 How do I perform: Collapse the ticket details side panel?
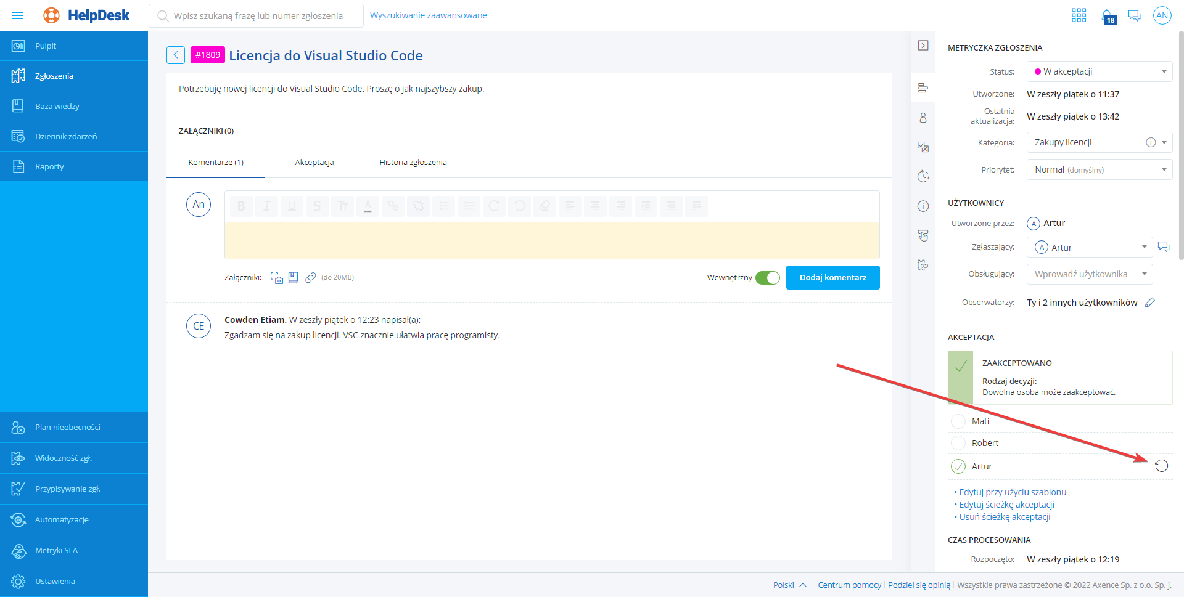click(x=923, y=46)
